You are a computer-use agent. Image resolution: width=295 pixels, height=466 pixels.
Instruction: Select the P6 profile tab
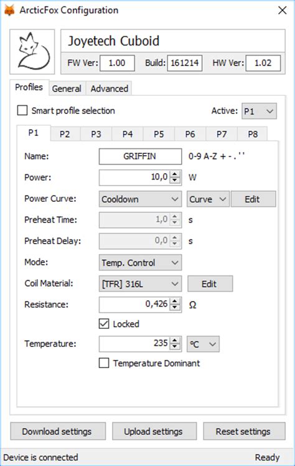coord(190,134)
